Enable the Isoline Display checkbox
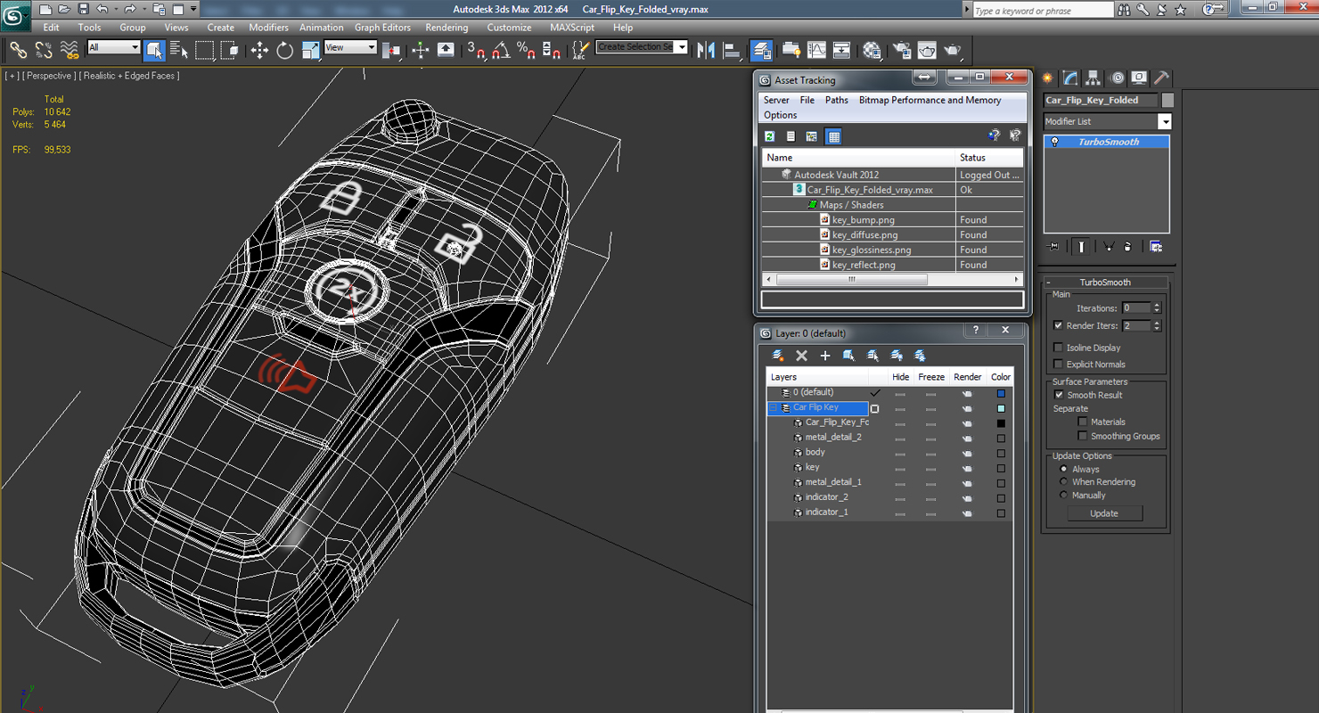The height and width of the screenshot is (713, 1319). [x=1058, y=348]
